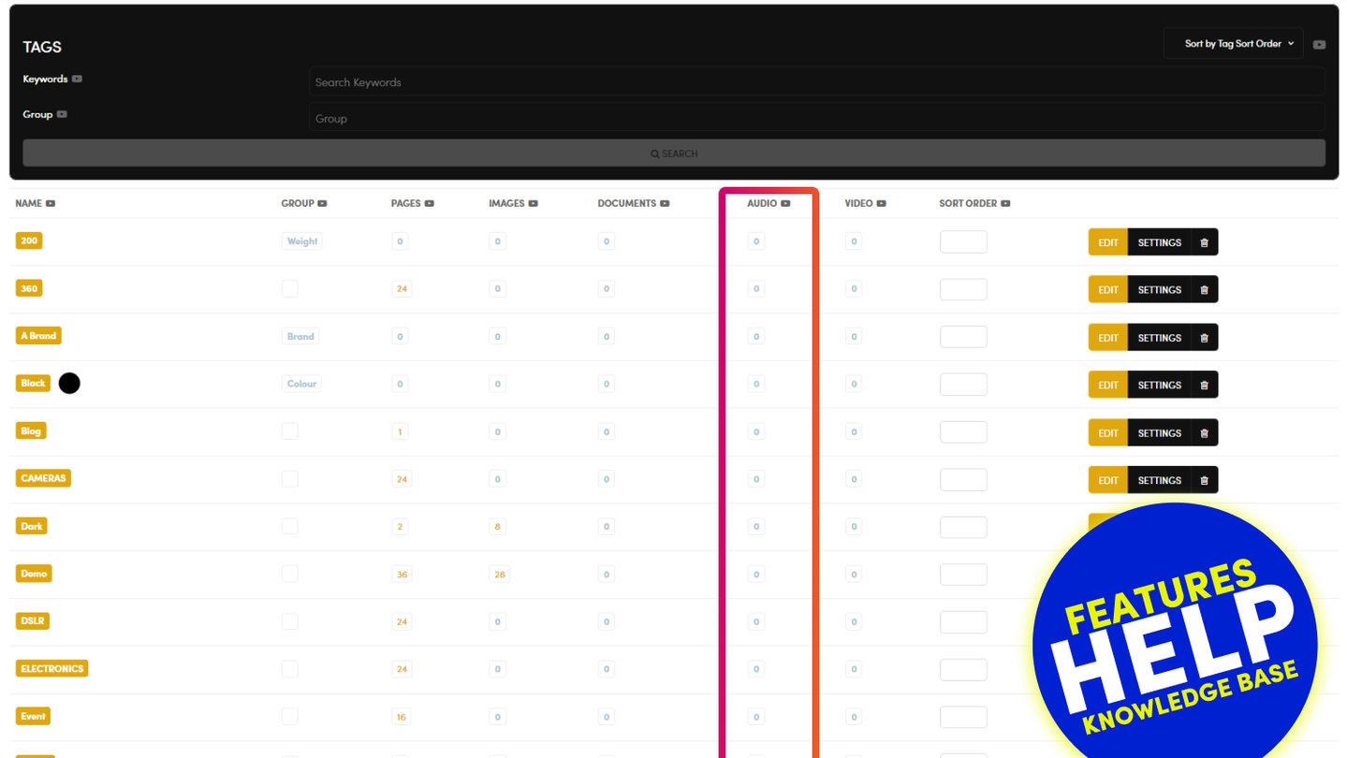This screenshot has width=1347, height=758.
Task: Open help video icon beside Keywords label
Action: [77, 79]
